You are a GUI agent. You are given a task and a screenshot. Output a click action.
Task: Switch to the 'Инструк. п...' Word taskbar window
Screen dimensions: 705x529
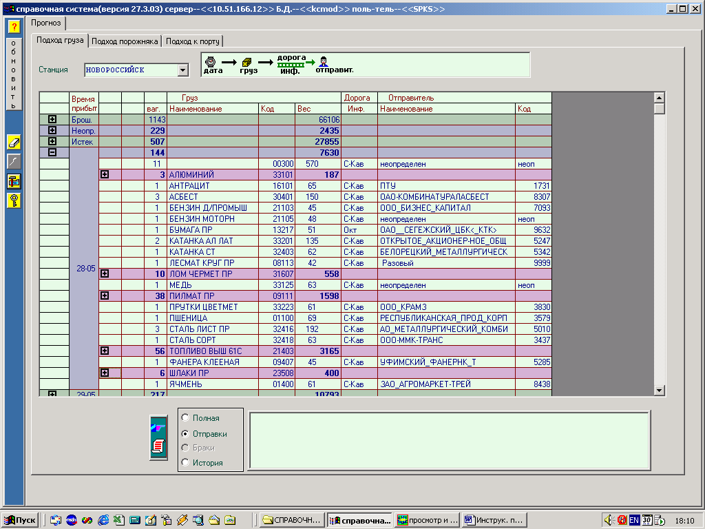pos(494,520)
